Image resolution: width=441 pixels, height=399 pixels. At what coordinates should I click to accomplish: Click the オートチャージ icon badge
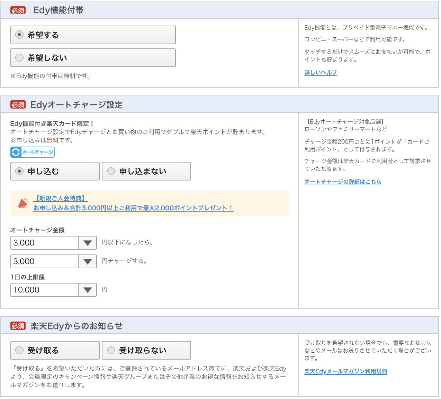[x=32, y=152]
